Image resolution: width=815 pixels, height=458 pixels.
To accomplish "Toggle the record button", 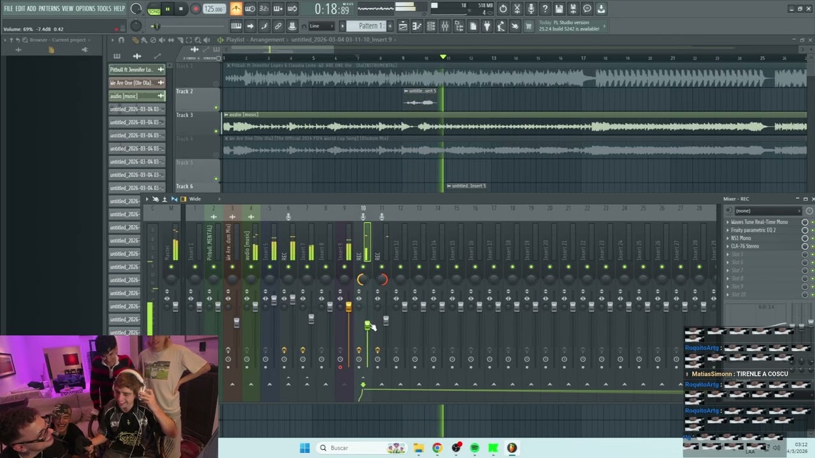I will [x=195, y=9].
